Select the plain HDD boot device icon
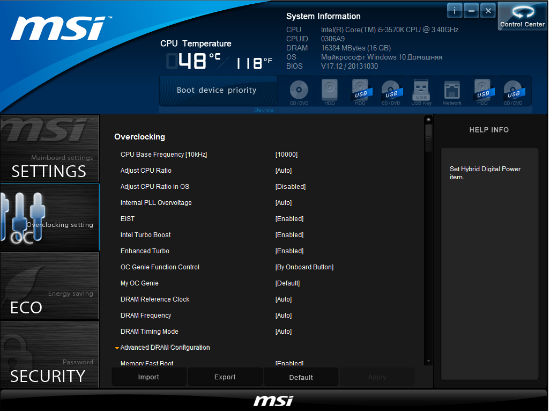Viewport: 550px width, 411px height. click(329, 92)
